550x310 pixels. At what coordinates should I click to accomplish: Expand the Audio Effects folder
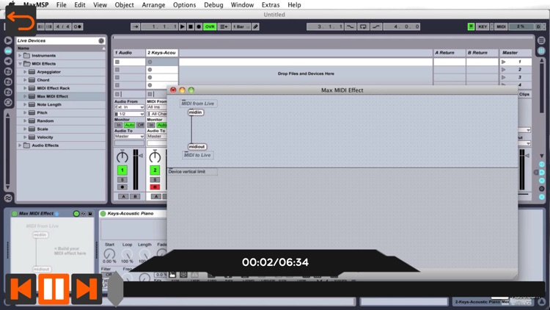pyautogui.click(x=20, y=145)
